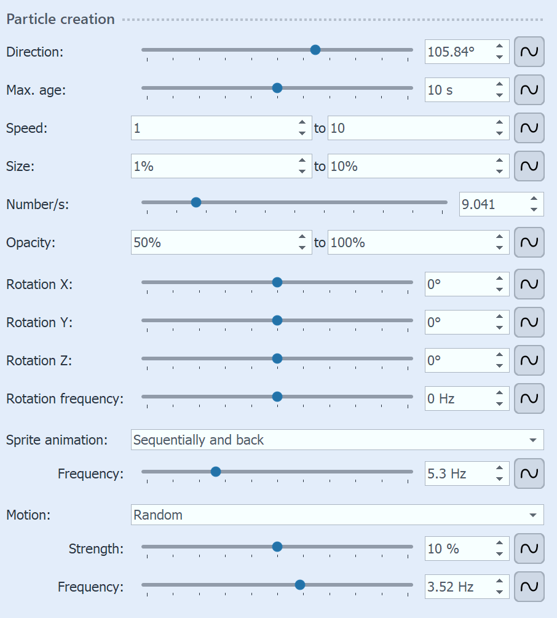Open animation curve for Motion Strength
The image size is (557, 618).
[x=529, y=549]
